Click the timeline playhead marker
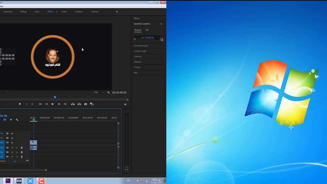 click(33, 120)
